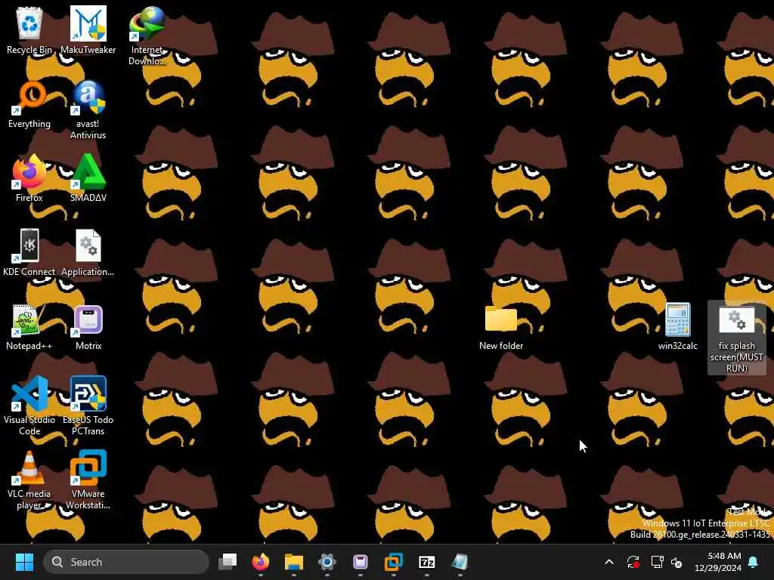Viewport: 774px width, 580px height.
Task: Select the Firefox desktop shortcut
Action: tap(29, 178)
